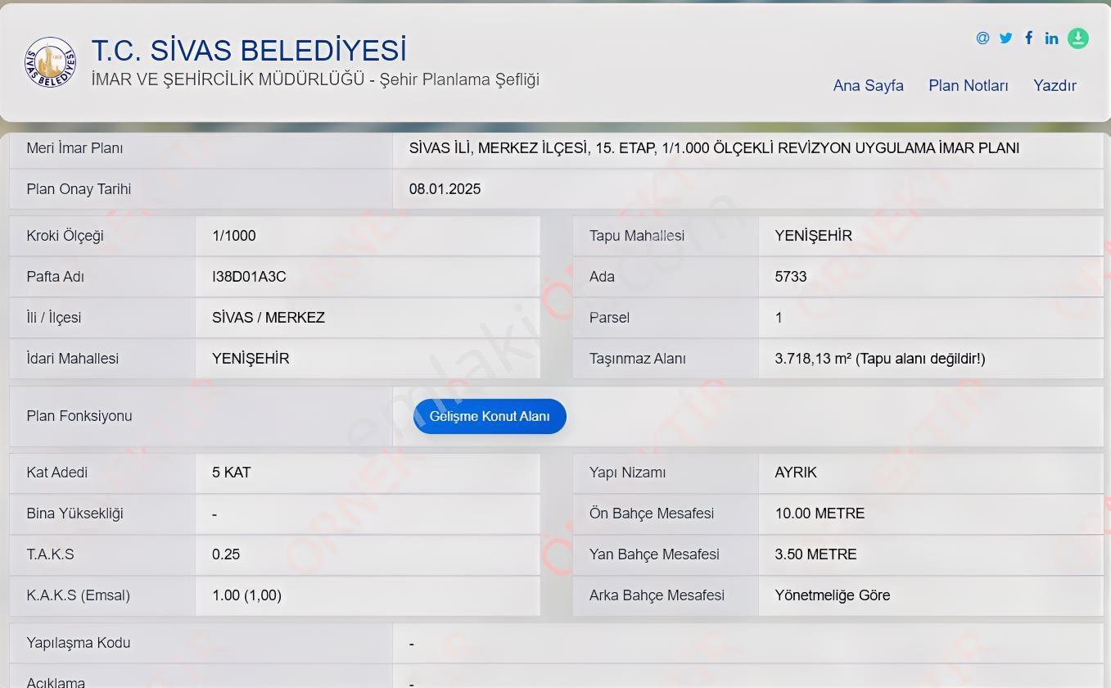Select the SİVAS / MERKEZ value

coord(269,318)
